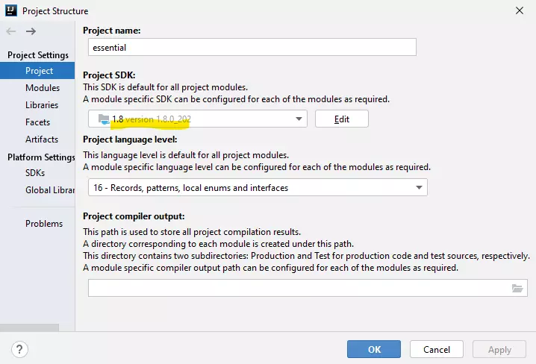Image resolution: width=536 pixels, height=364 pixels.
Task: Click the Project name text field
Action: click(252, 46)
